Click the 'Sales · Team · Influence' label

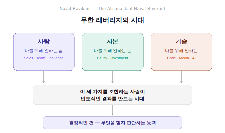pyautogui.click(x=44, y=58)
